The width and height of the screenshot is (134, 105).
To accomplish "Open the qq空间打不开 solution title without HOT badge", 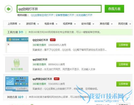I will coord(40,59).
